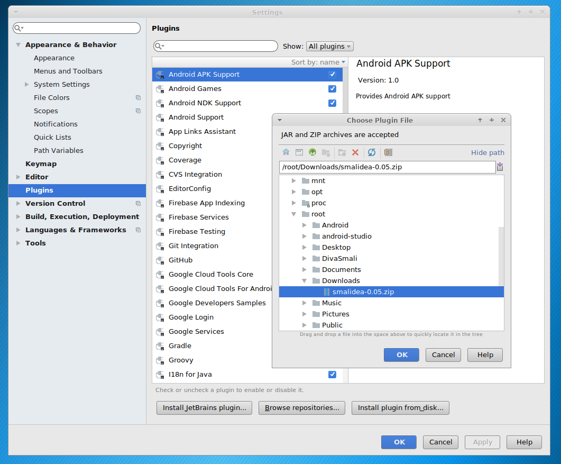
Task: Click the file tree vertical scrollbar
Action: [x=501, y=254]
